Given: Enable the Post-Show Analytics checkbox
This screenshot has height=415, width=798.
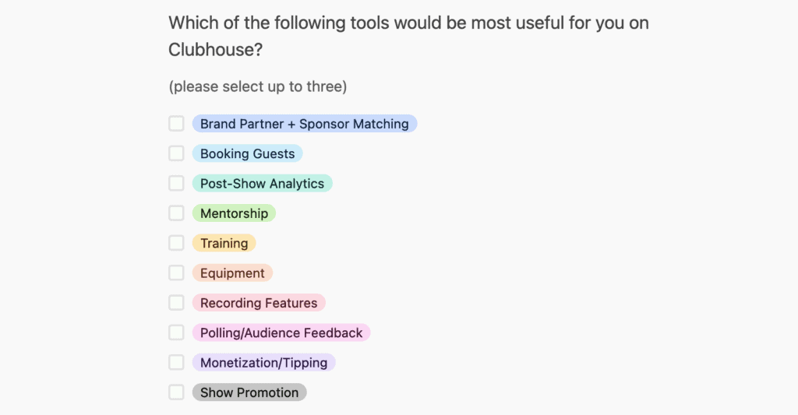Looking at the screenshot, I should 176,183.
